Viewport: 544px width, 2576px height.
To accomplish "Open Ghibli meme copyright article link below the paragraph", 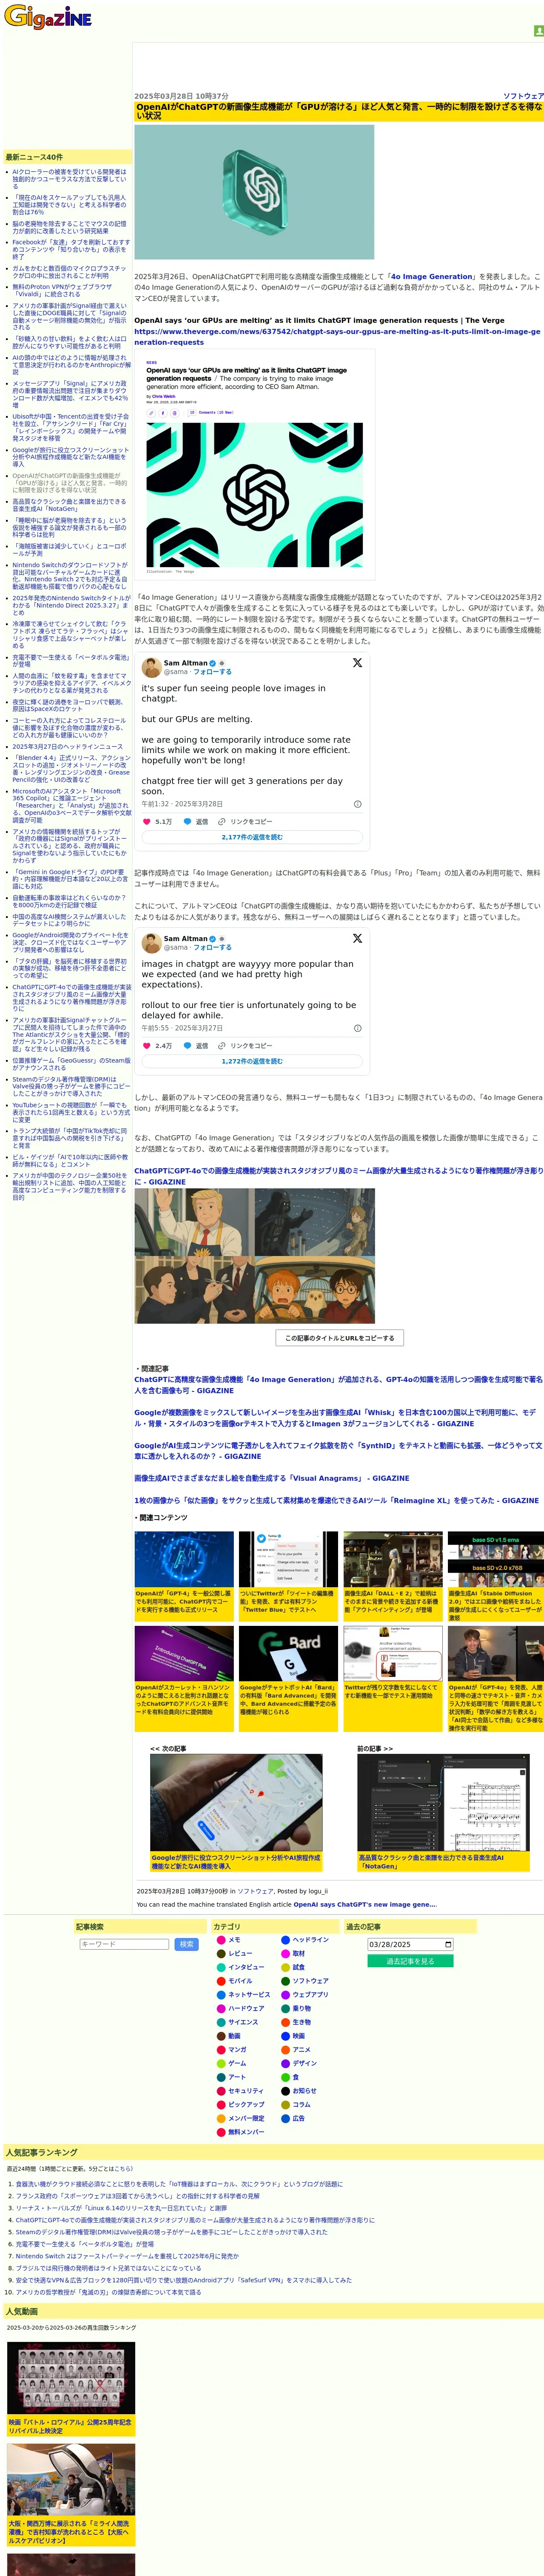I will point(338,1175).
